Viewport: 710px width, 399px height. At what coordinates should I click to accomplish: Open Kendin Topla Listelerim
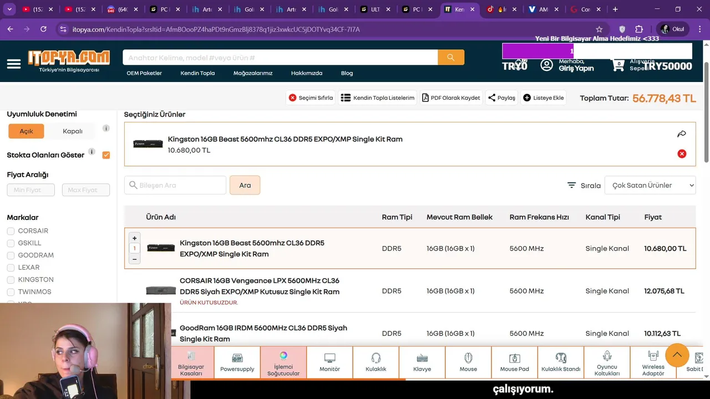pos(377,98)
